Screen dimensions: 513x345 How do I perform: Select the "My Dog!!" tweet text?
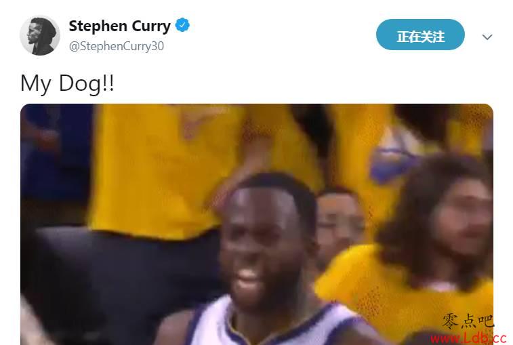point(67,83)
